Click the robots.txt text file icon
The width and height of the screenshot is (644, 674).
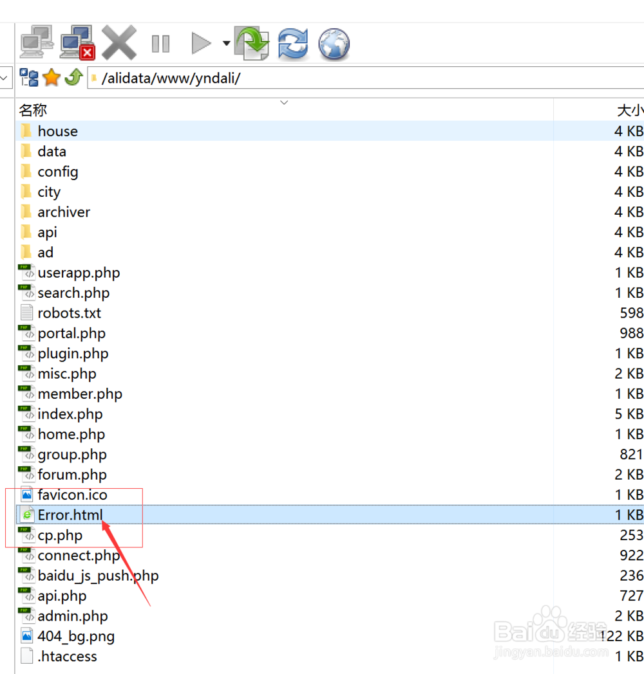click(x=26, y=313)
